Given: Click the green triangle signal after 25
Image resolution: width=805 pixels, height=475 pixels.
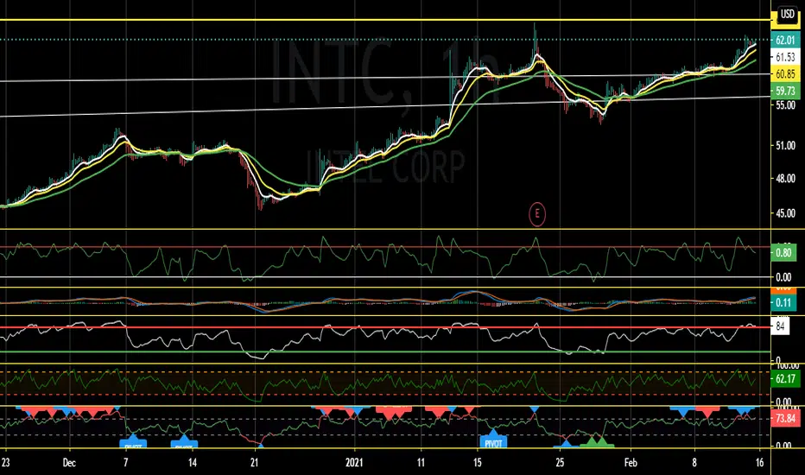Looking at the screenshot, I should click(x=598, y=440).
